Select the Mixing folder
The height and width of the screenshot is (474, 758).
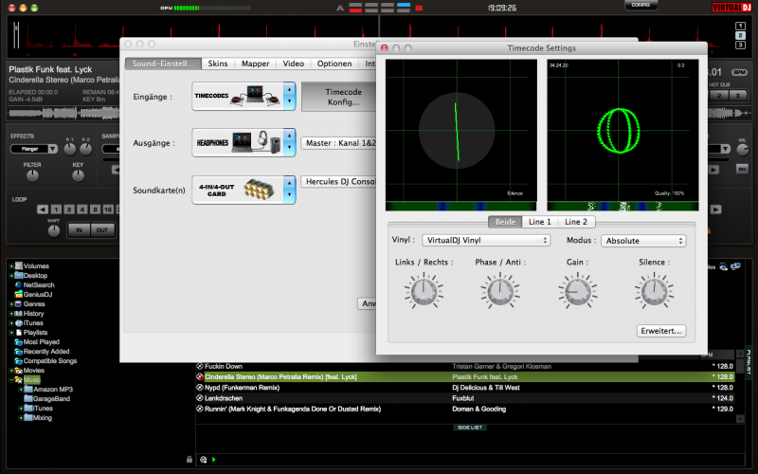click(x=38, y=418)
